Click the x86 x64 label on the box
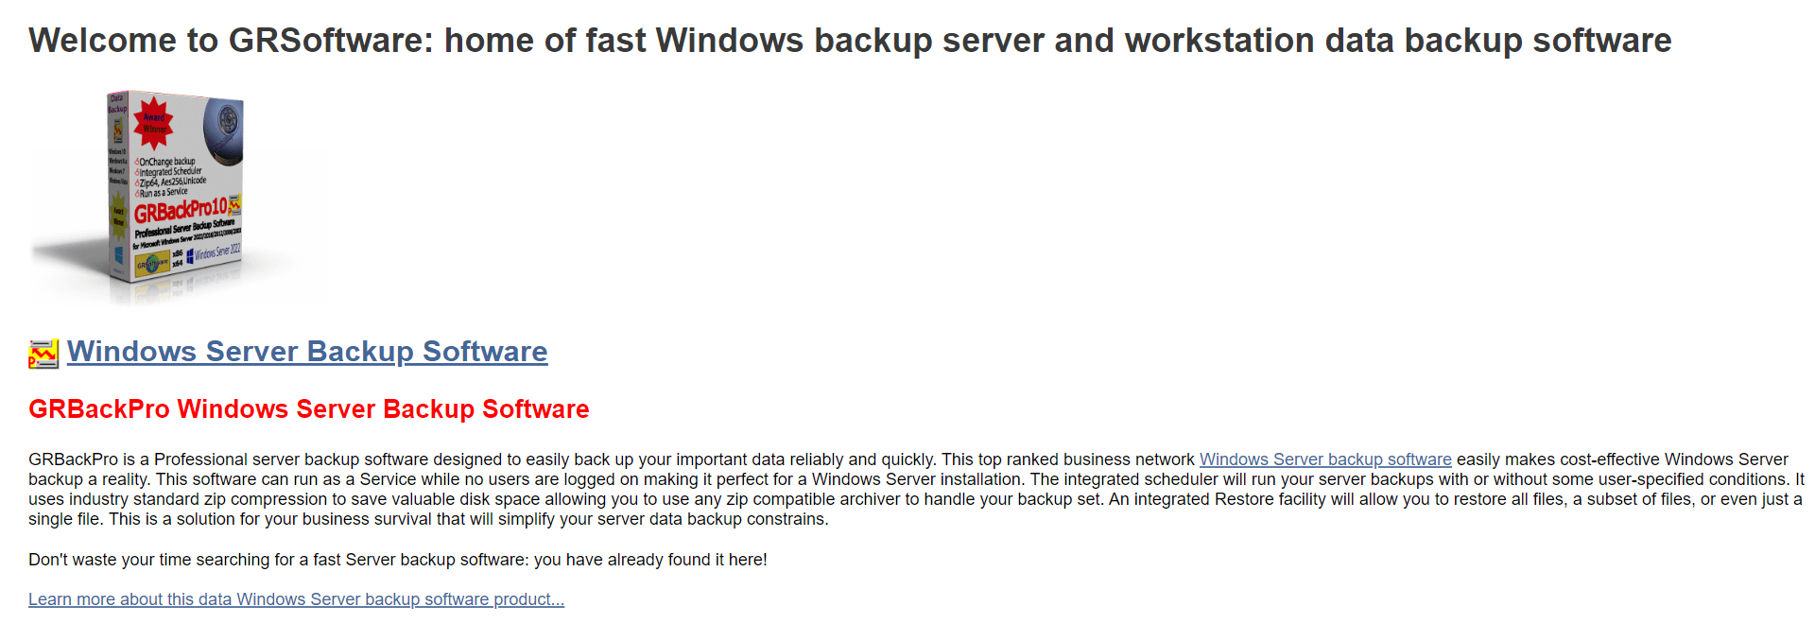 tap(177, 259)
